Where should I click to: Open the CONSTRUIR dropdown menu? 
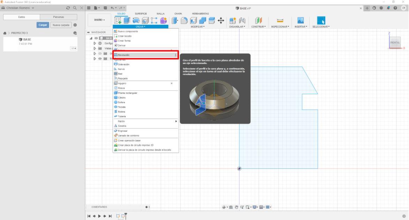click(x=258, y=27)
